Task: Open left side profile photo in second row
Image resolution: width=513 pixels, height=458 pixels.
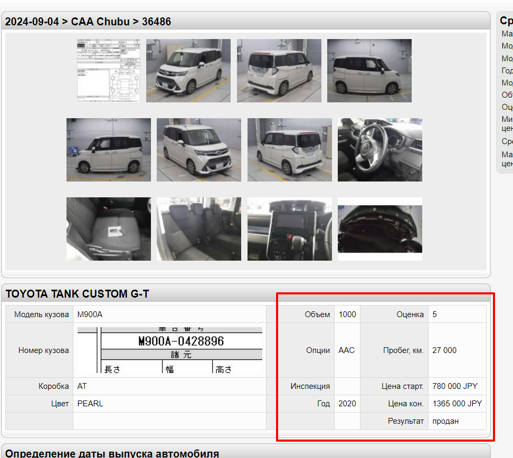Action: 109,150
